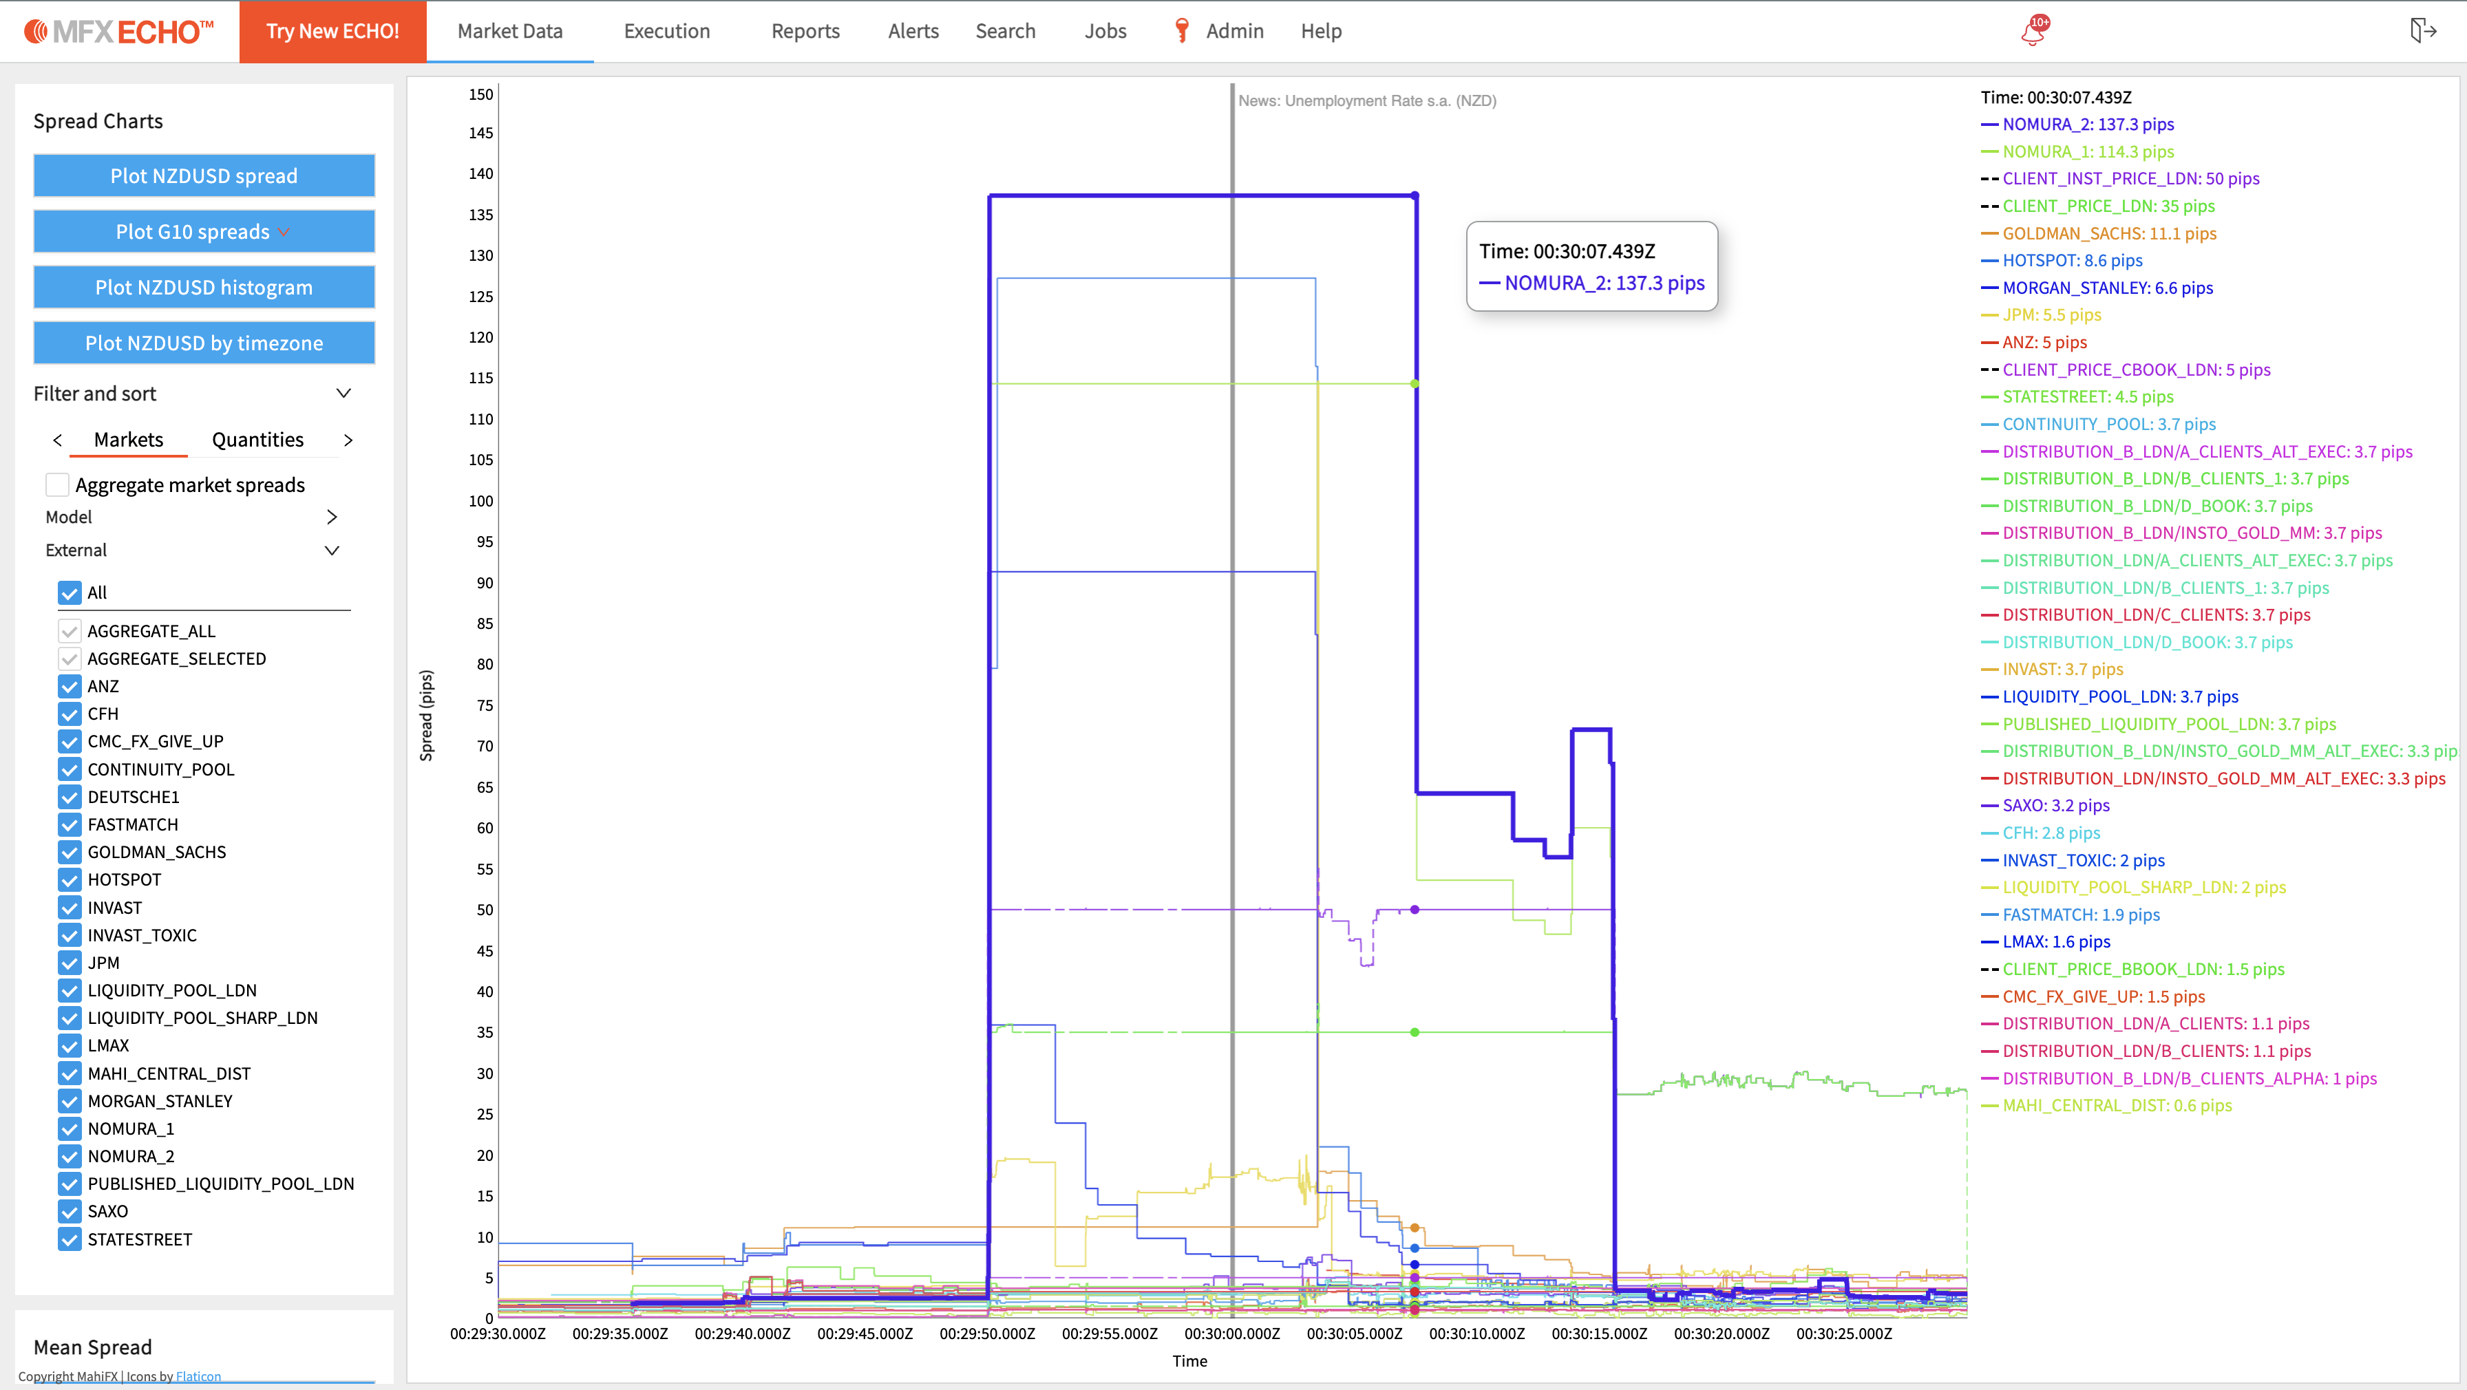The height and width of the screenshot is (1390, 2467).
Task: Uncheck the CONTINUITY_POOL checkbox
Action: [69, 770]
